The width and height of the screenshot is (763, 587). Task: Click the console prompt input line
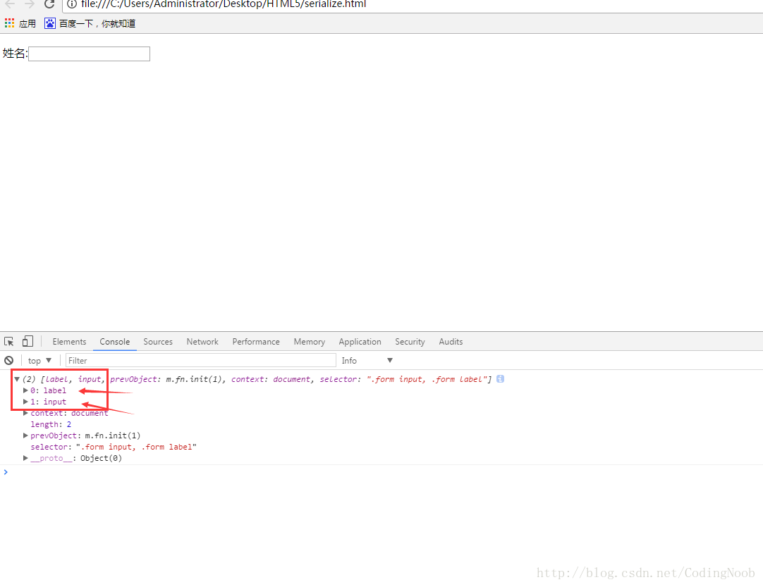coord(381,472)
